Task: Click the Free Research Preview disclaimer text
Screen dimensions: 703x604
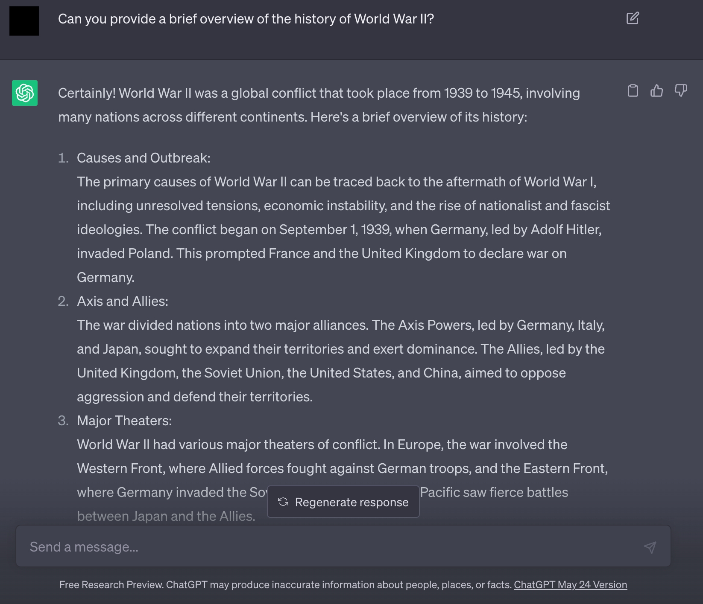Action: [286, 585]
